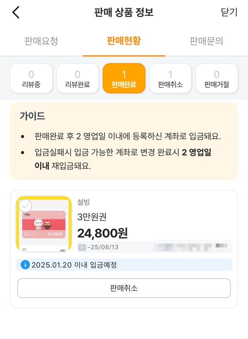
Task: Filter by 리뷰중 status
Action: [x=31, y=78]
